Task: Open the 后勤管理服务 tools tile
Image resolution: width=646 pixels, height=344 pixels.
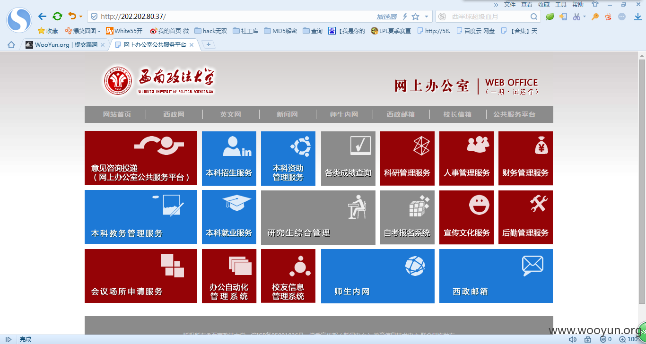Action: coord(525,217)
